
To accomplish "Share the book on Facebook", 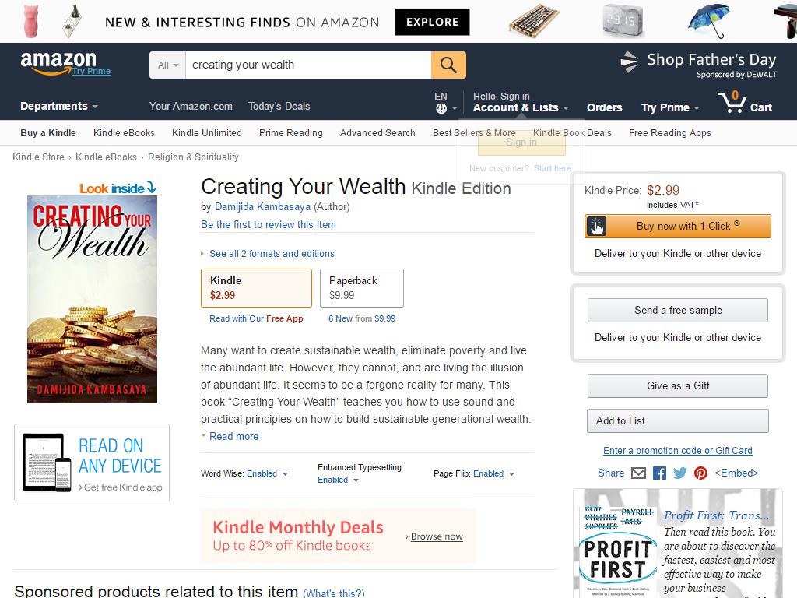I will (659, 473).
